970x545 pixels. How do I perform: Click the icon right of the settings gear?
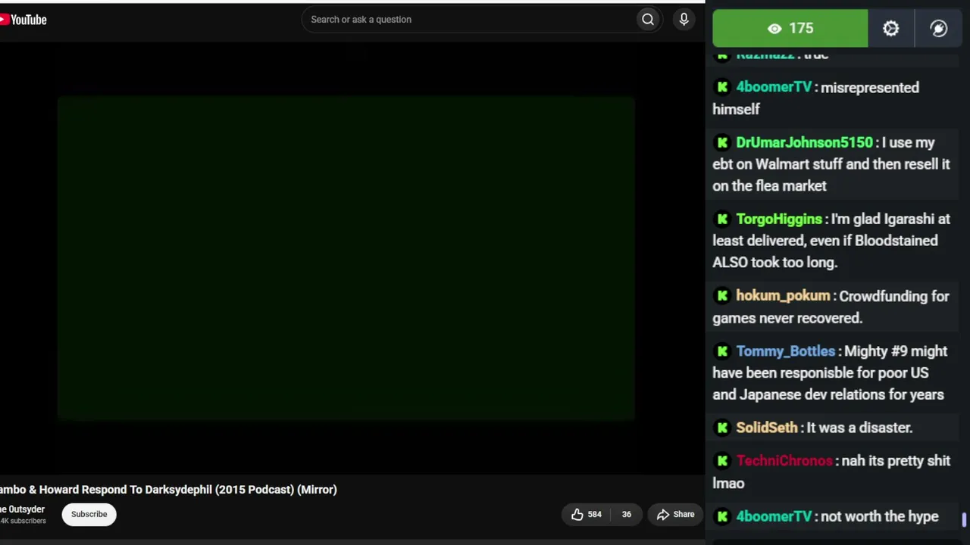(x=939, y=29)
